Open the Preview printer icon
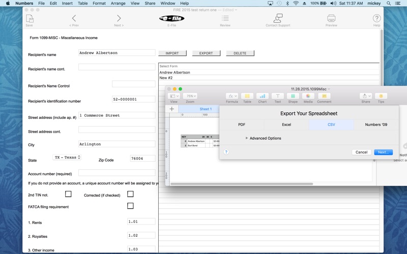The width and height of the screenshot is (407, 254). 331,18
